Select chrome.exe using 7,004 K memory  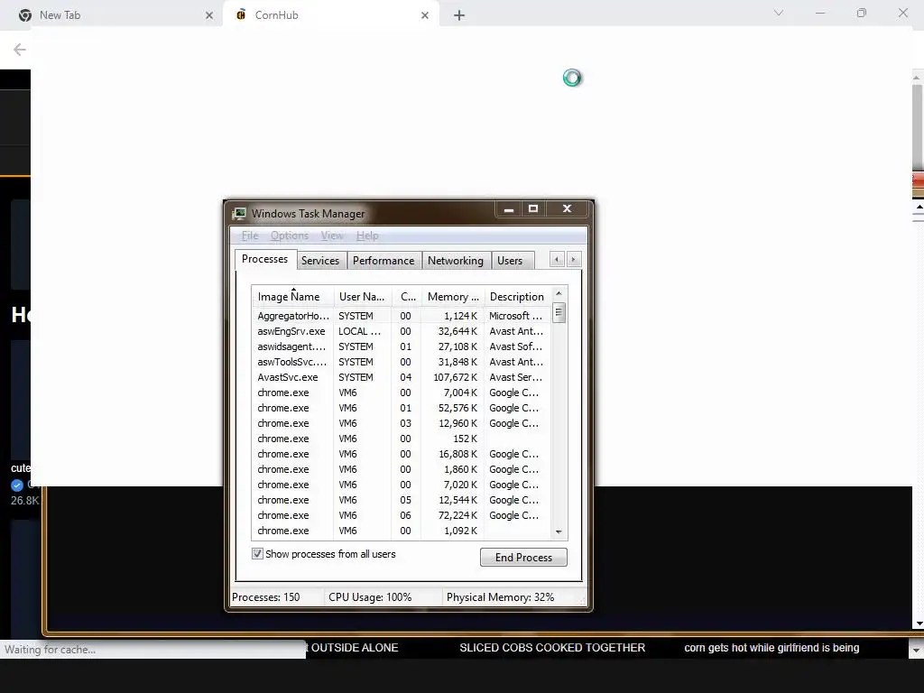[x=402, y=393]
